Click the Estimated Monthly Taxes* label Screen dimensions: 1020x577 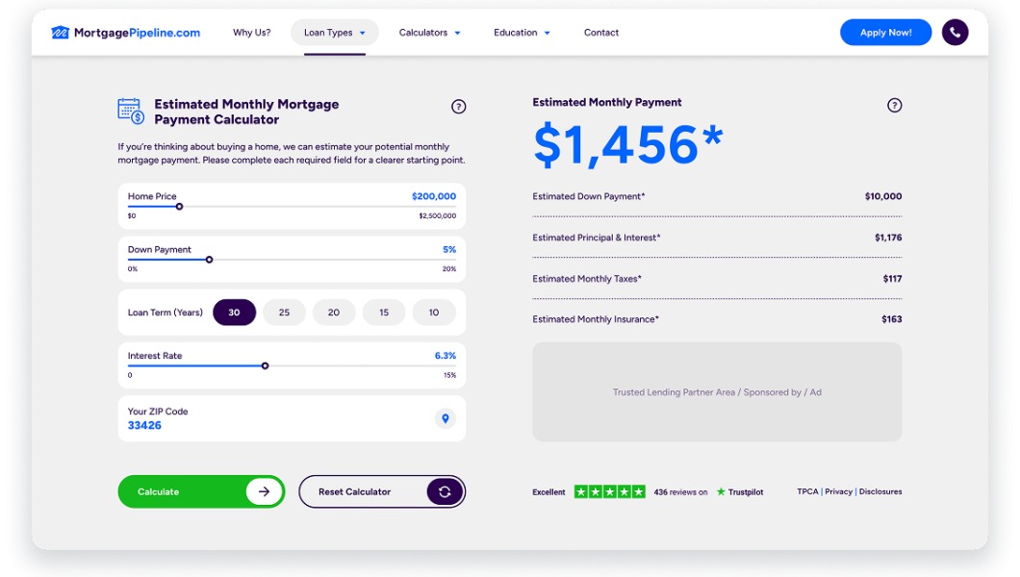pos(587,279)
